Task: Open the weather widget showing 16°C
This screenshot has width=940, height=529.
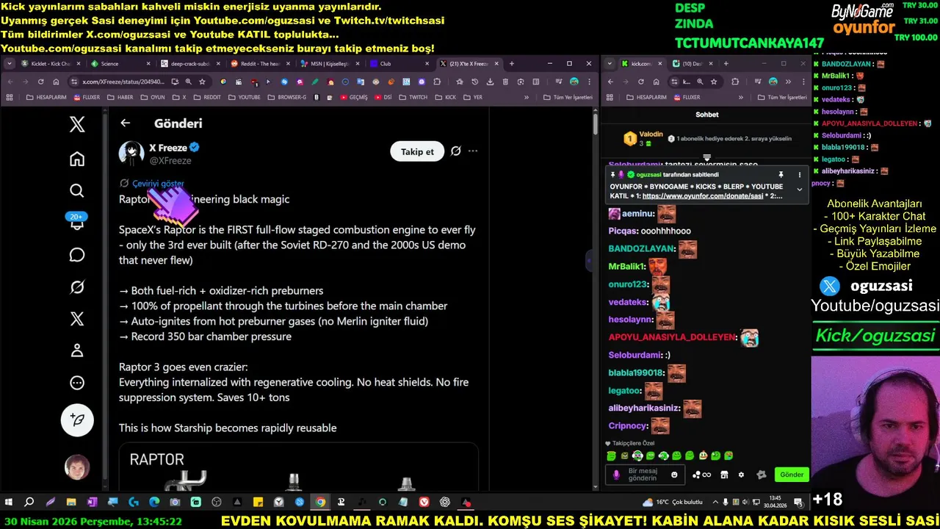Action: 672,503
